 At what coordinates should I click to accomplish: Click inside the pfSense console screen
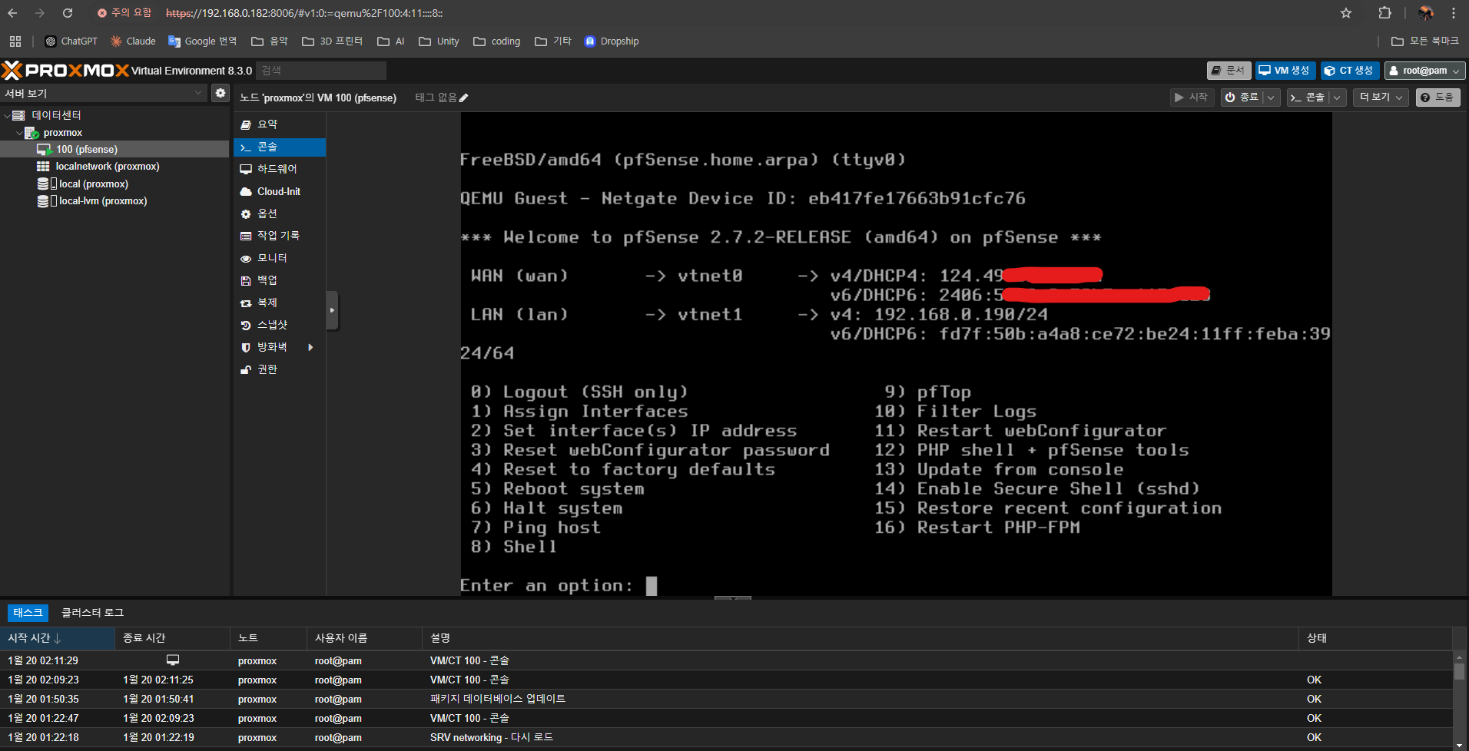[x=896, y=353]
